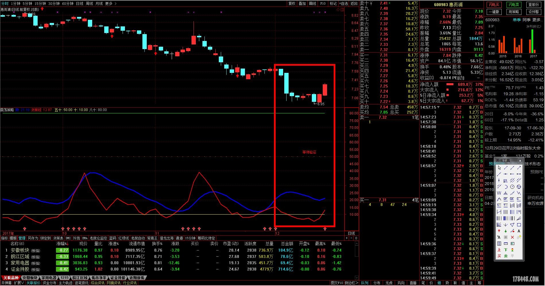Viewport: 545px width, 286px height.
Task: Choose the red 上 marker tool
Action: pyautogui.click(x=499, y=250)
